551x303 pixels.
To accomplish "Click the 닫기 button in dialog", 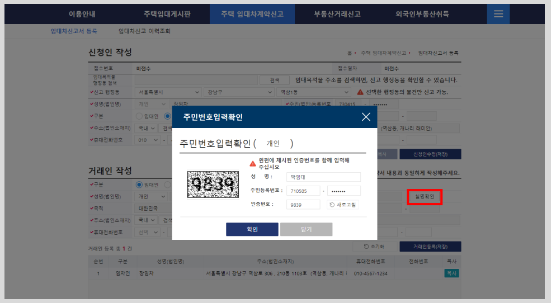I will point(306,229).
